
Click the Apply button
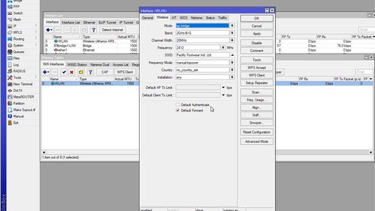click(257, 34)
